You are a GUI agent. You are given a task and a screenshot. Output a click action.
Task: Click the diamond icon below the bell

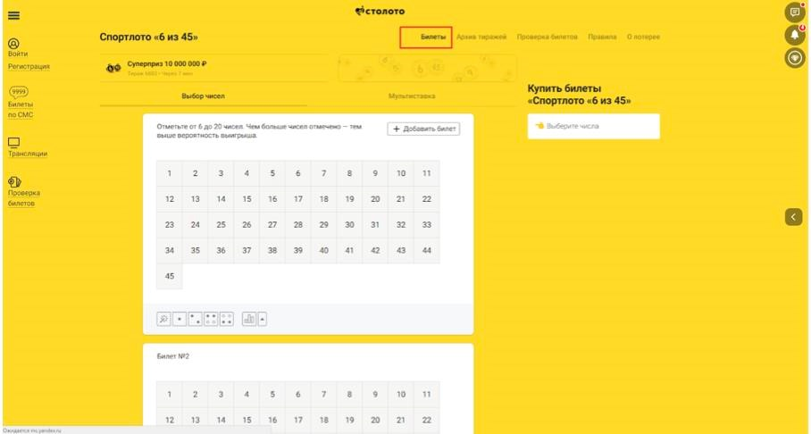(795, 57)
